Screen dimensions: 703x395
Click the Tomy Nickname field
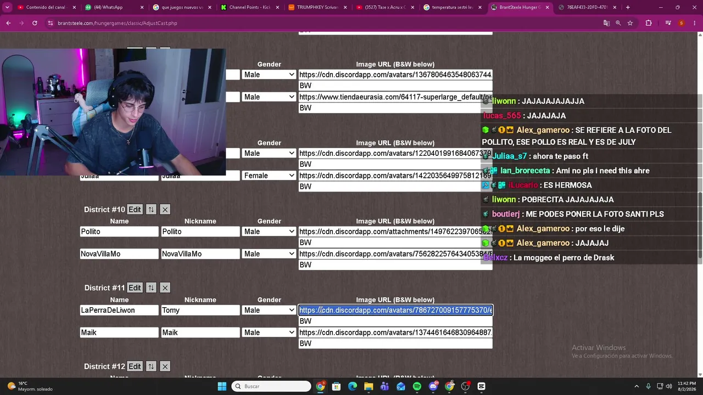[x=200, y=310]
